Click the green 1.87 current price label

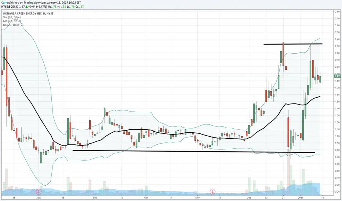(337, 76)
